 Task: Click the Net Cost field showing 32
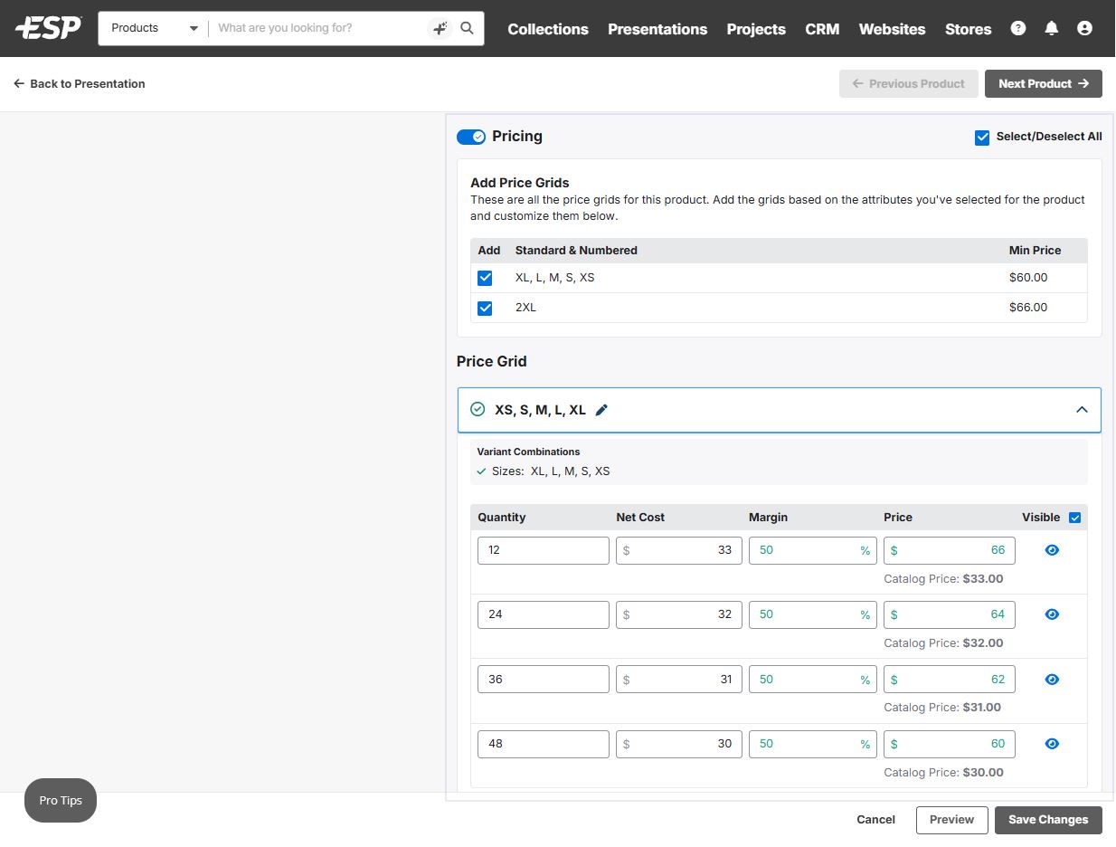679,614
